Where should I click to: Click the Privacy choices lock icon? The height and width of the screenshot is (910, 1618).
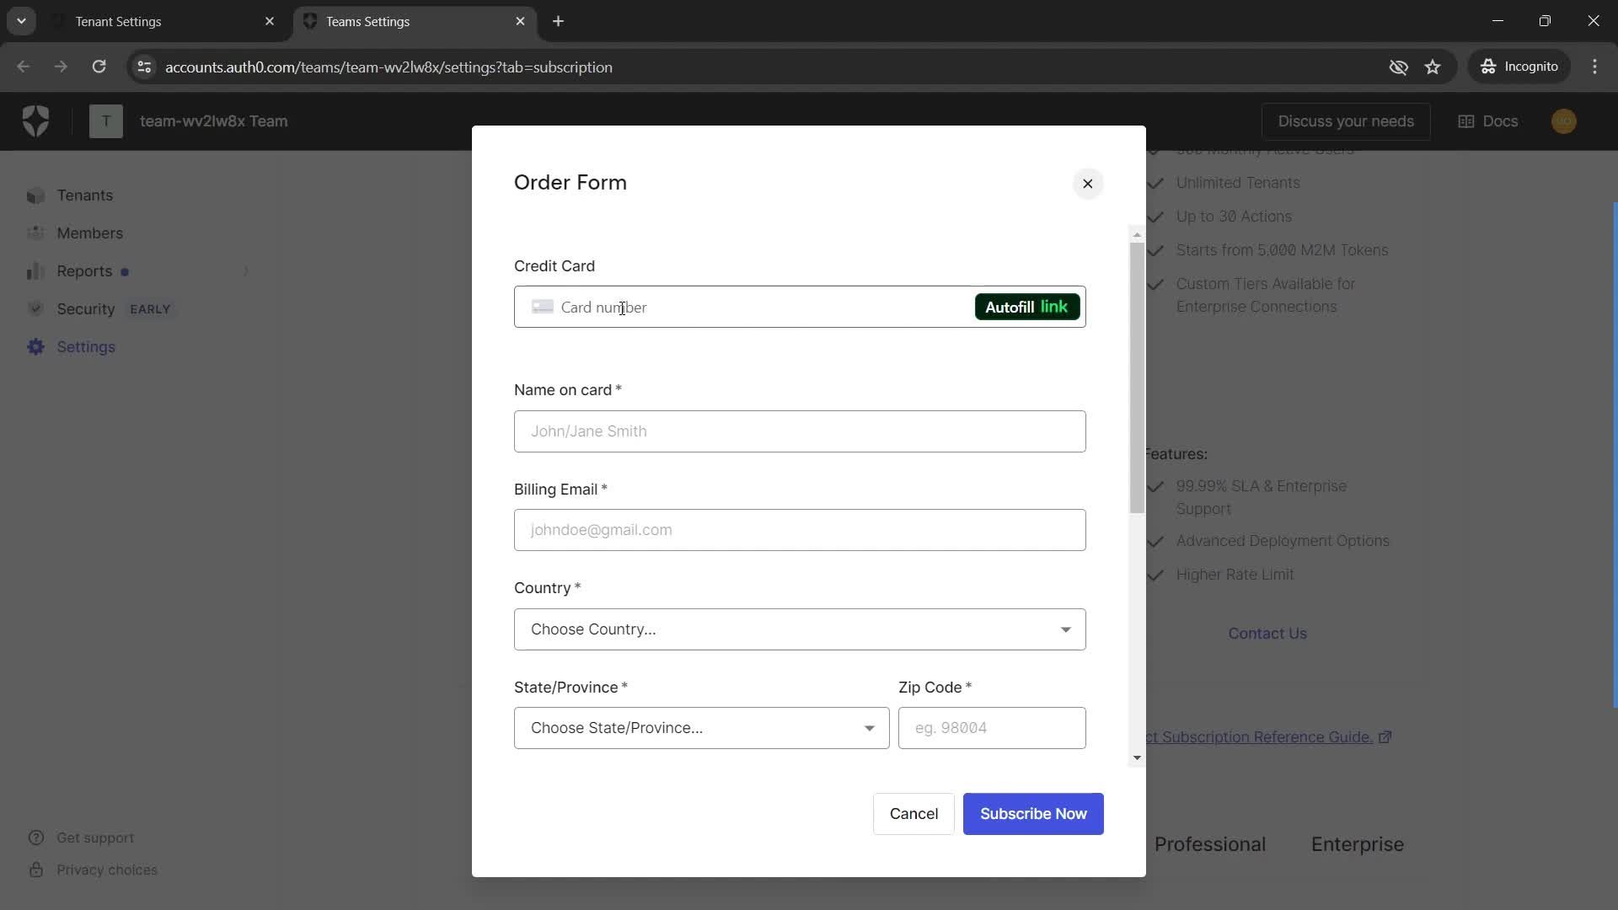point(35,870)
